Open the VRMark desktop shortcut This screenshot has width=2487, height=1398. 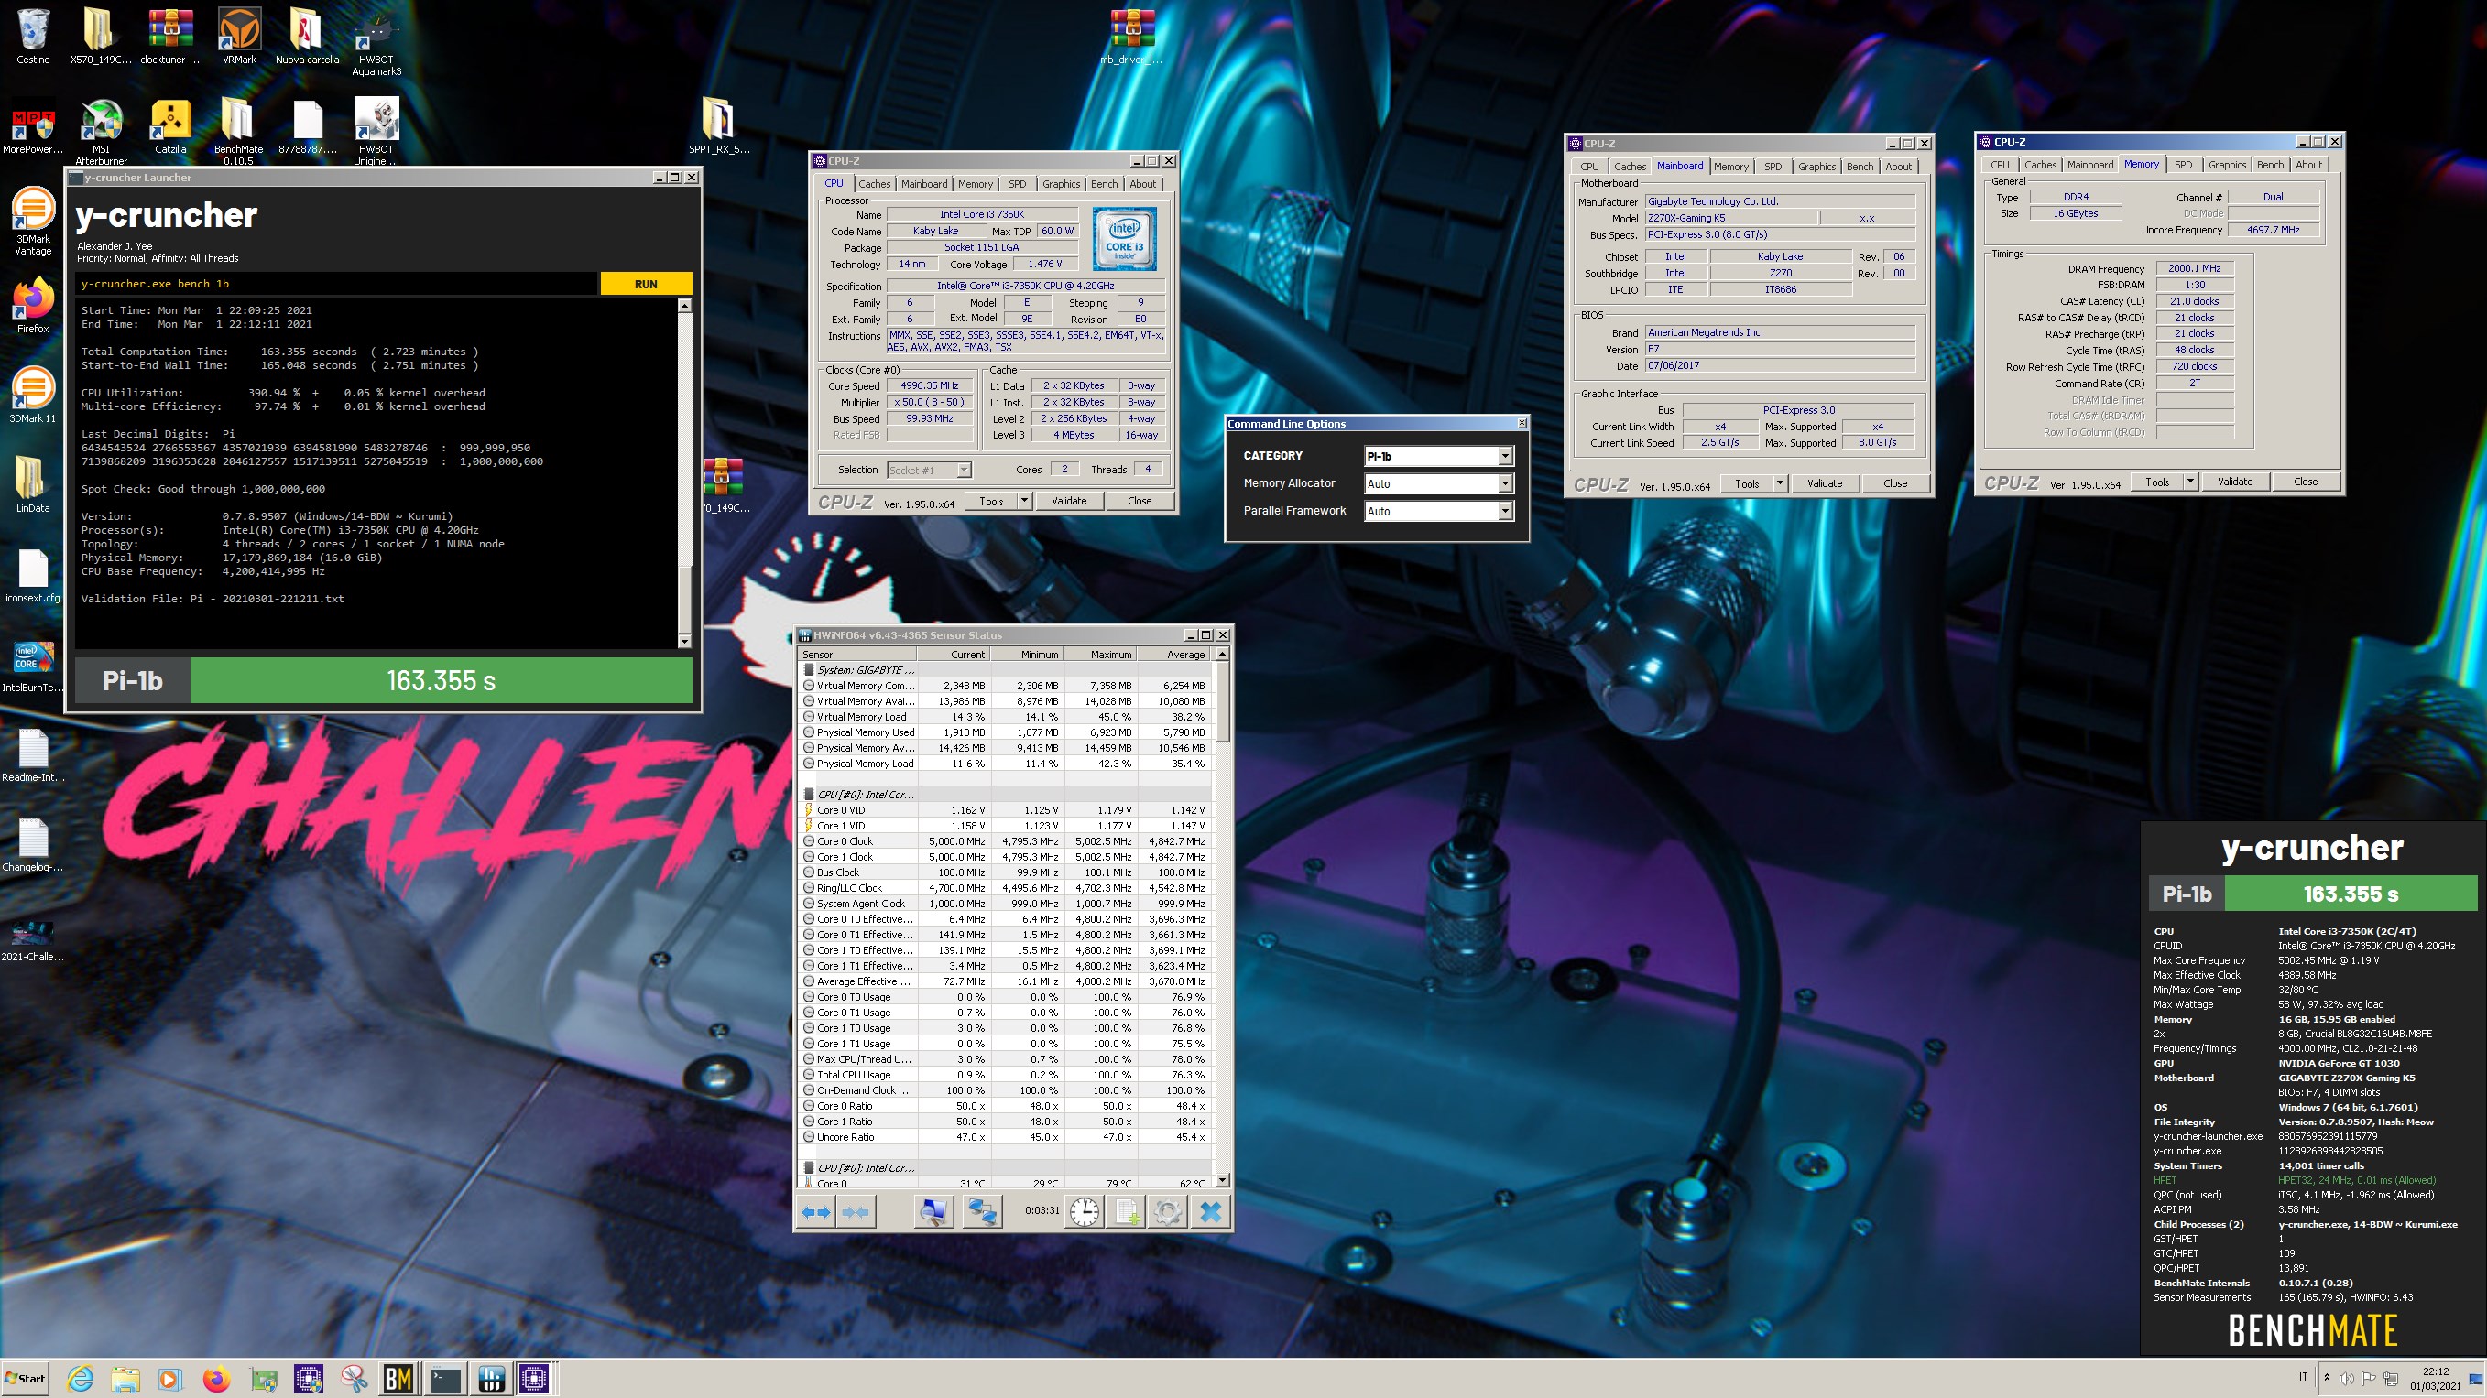(239, 37)
